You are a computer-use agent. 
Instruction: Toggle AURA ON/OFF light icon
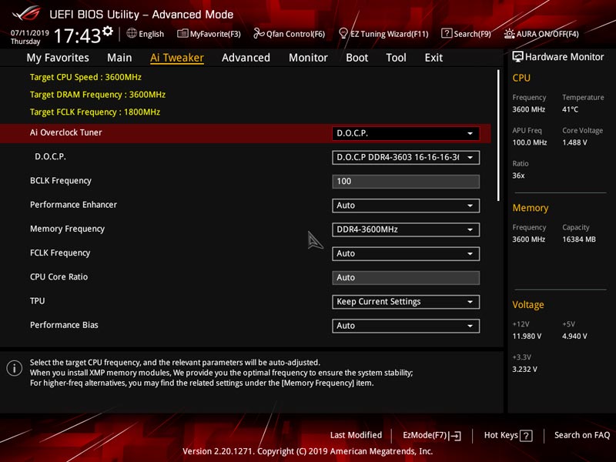[x=510, y=34]
